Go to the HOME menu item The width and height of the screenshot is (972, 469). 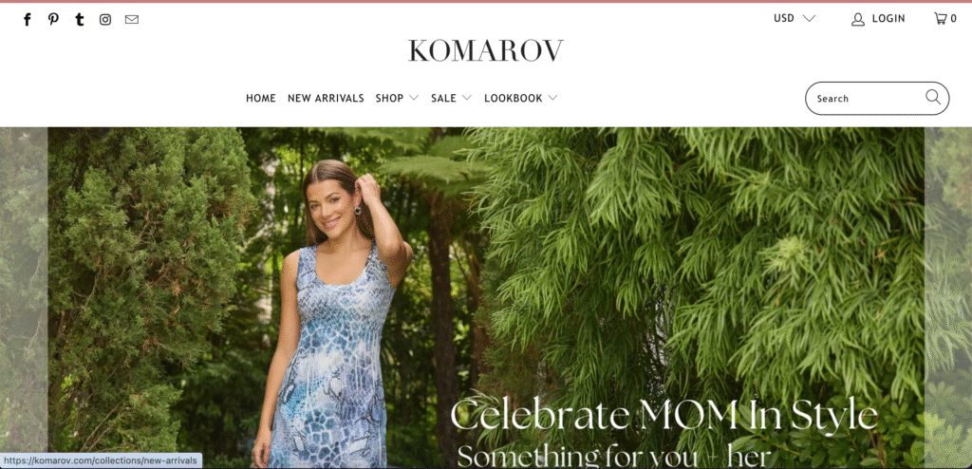261,98
